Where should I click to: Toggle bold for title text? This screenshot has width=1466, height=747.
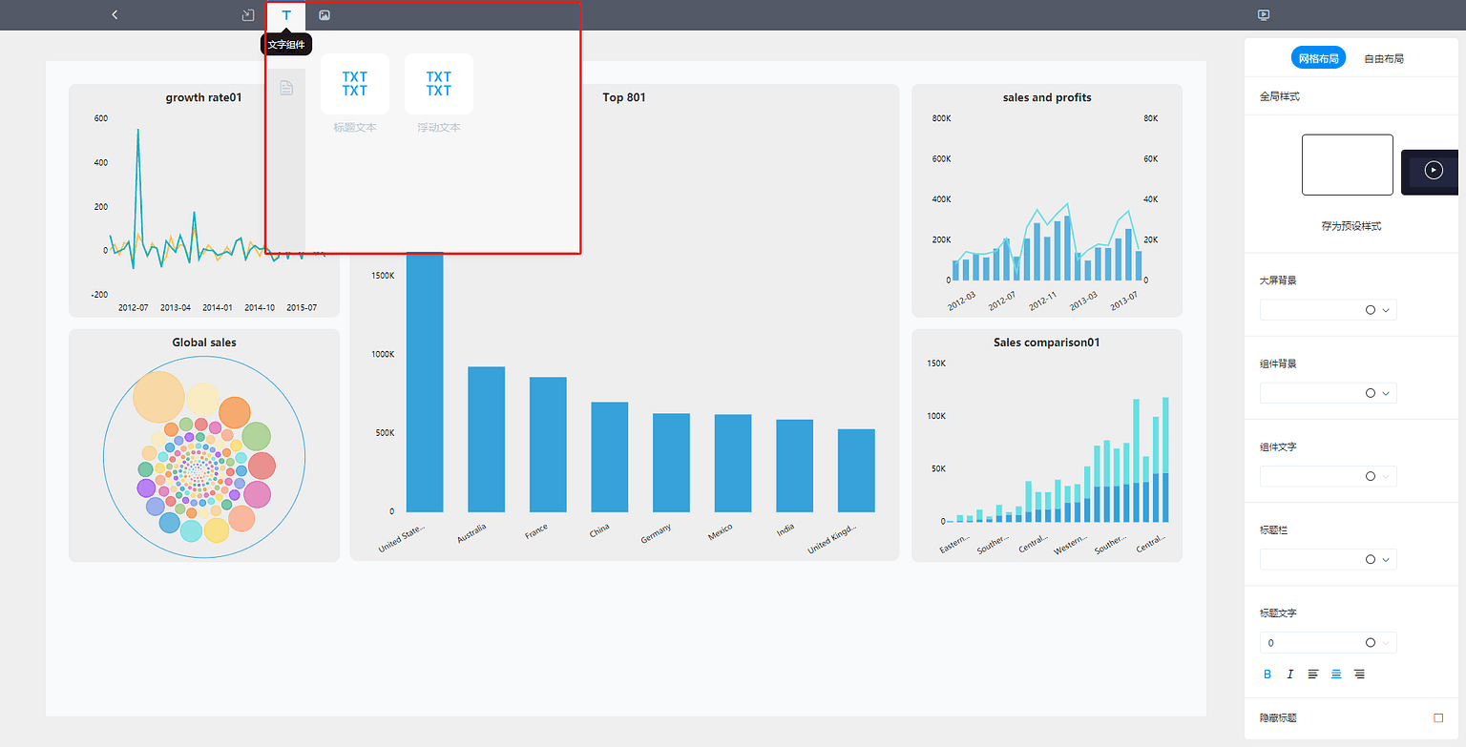(x=1267, y=674)
